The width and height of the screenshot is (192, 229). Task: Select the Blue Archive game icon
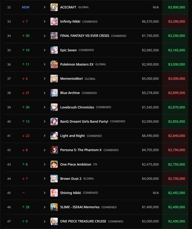point(54,93)
